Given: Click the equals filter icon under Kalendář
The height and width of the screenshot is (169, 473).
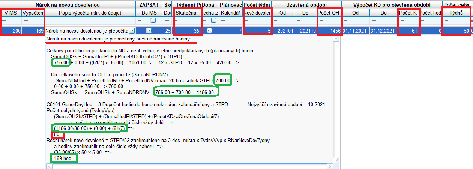Looking at the screenshot, I should [223, 21].
